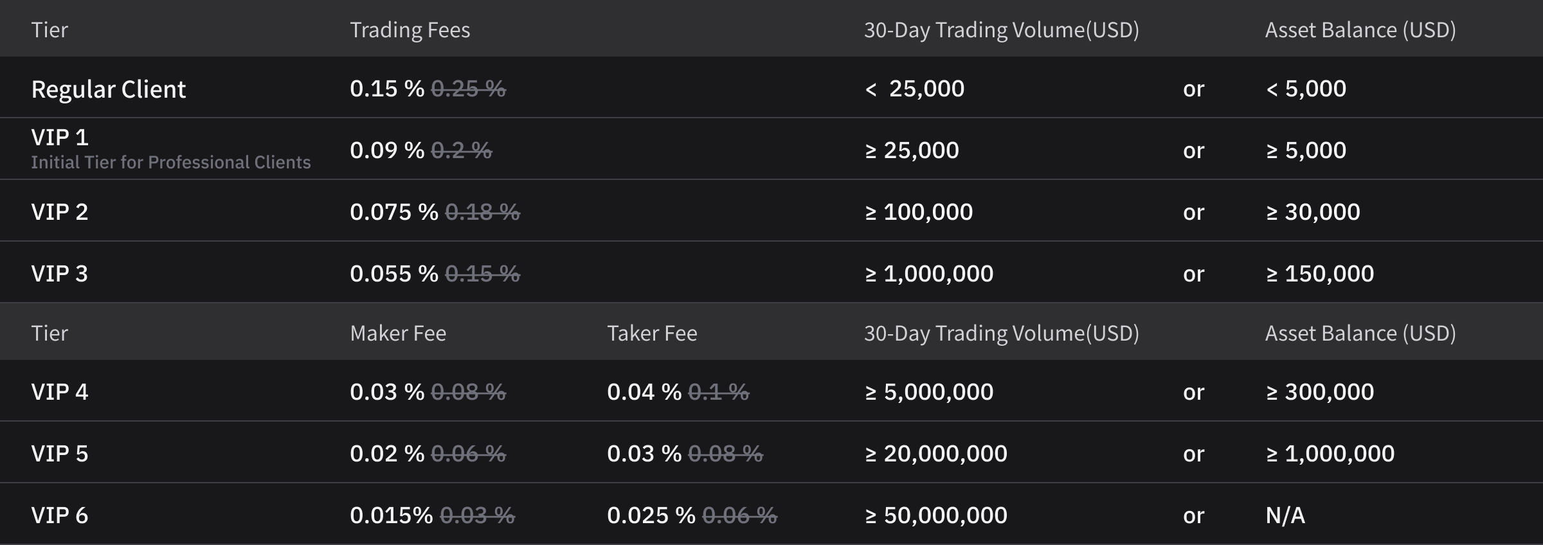This screenshot has width=1543, height=545.
Task: Click 'Initial Tier for Professional Clients' subtitle
Action: [171, 162]
